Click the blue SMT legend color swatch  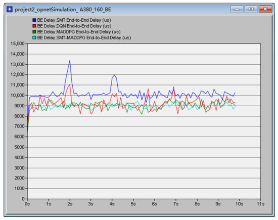[x=34, y=20]
